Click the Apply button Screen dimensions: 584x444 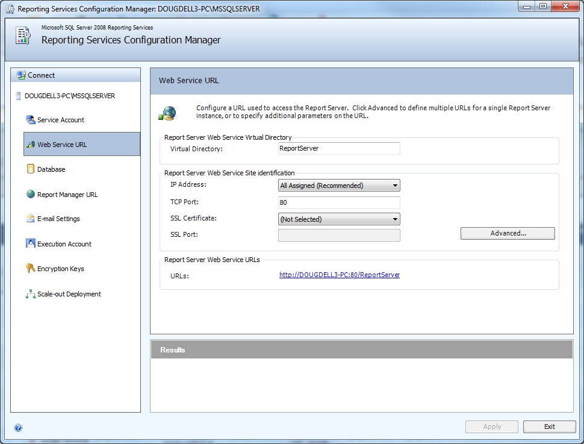point(492,427)
